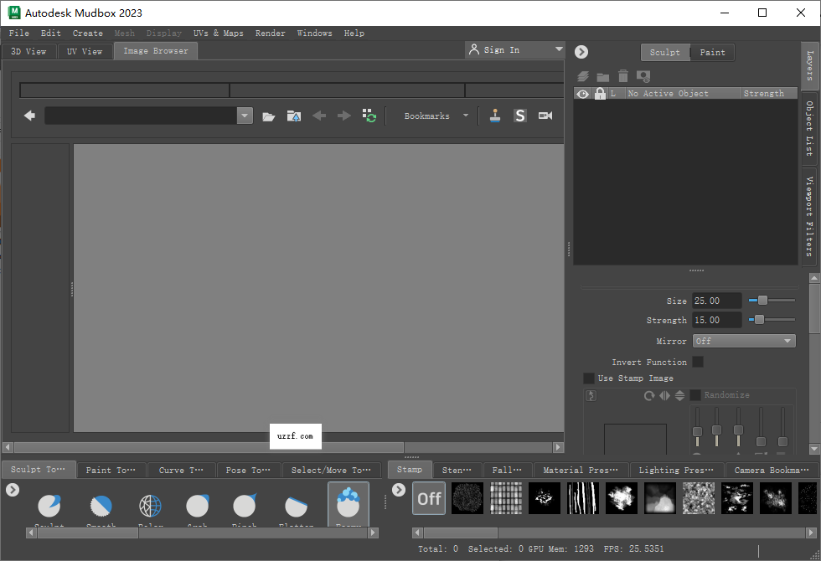Image resolution: width=821 pixels, height=561 pixels.
Task: Expand the Sign In account dropdown arrow
Action: (x=558, y=49)
